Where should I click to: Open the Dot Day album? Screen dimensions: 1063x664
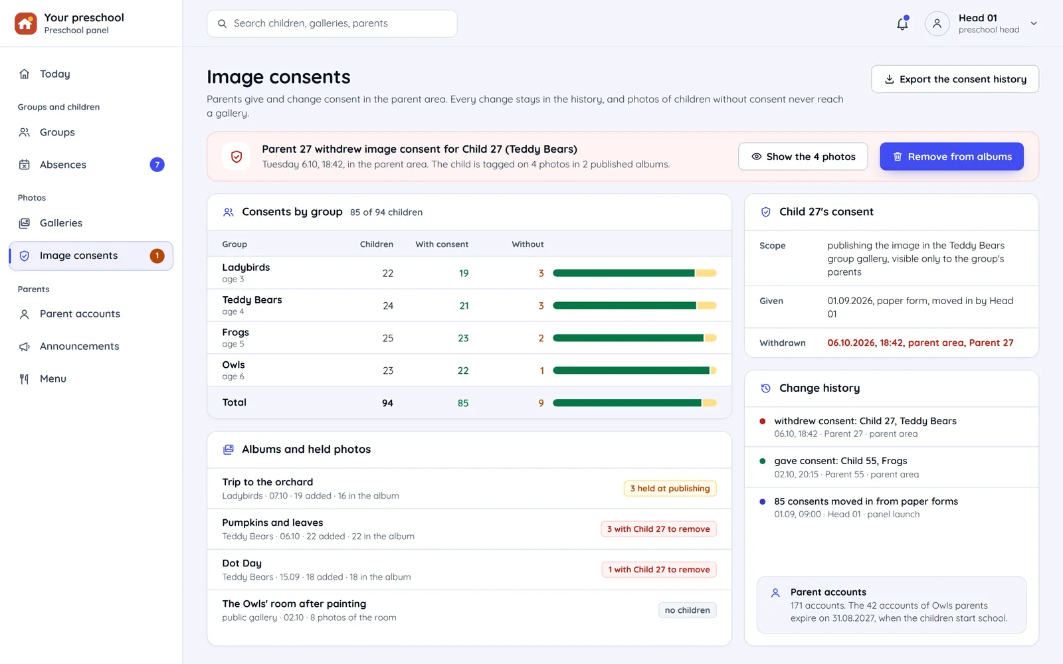pyautogui.click(x=469, y=570)
